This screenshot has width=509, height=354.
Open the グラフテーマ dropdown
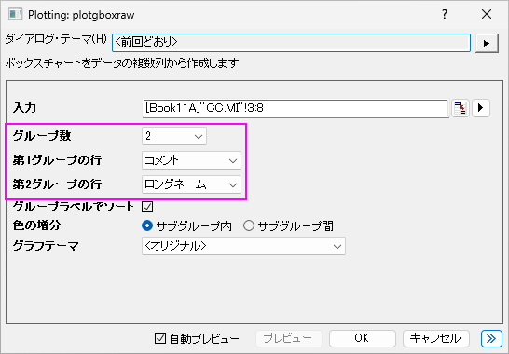(243, 246)
